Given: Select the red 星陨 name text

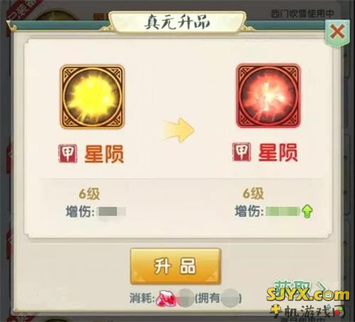Looking at the screenshot, I should click(x=278, y=153).
